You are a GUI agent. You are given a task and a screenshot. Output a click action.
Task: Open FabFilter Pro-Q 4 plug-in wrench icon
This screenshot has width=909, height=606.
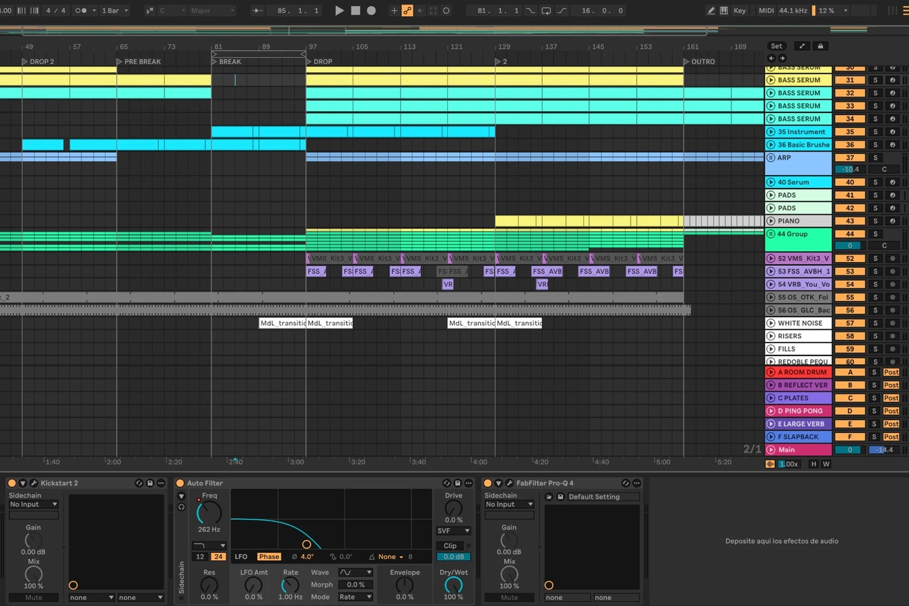(x=509, y=483)
